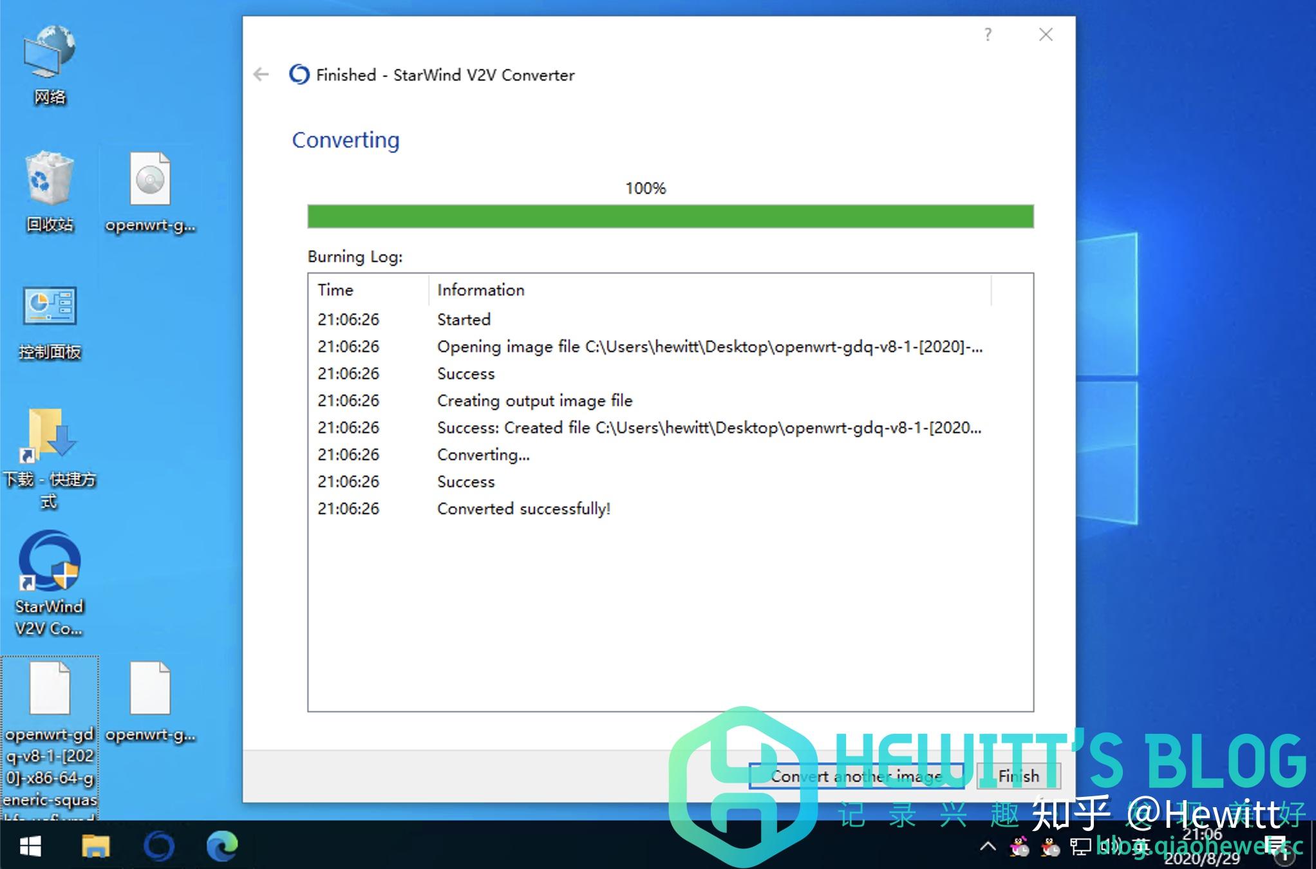
Task: Open a QQ penguin icon in the system tray
Action: point(1019,848)
